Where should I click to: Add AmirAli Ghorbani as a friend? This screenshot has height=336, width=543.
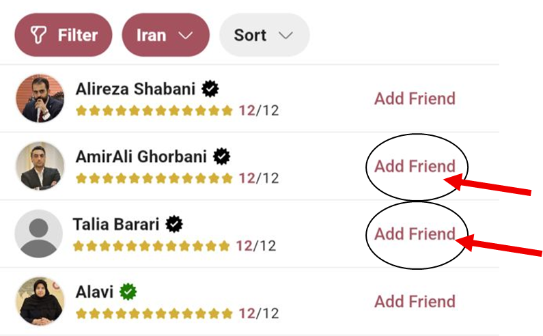pos(415,166)
